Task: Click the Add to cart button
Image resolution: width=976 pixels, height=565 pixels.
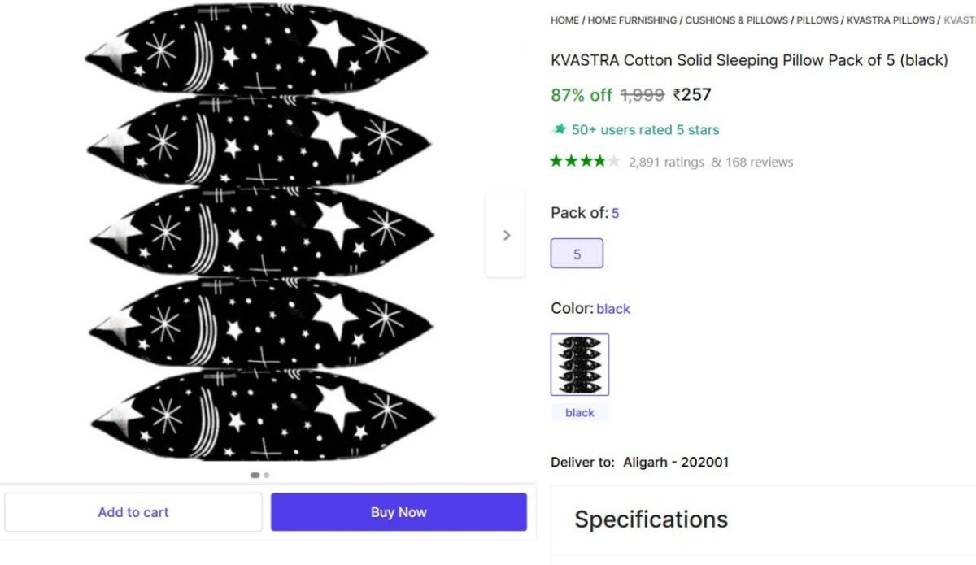Action: click(x=133, y=511)
